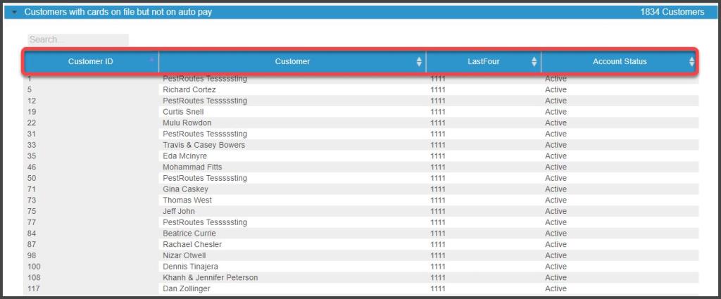Viewport: 721px width, 299px height.
Task: Open Khanh & Jennifer Peterson entry
Action: click(210, 278)
